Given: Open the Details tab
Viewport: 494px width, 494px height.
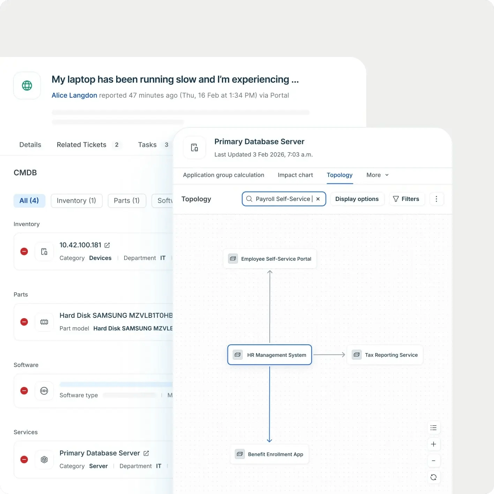Looking at the screenshot, I should coord(30,145).
